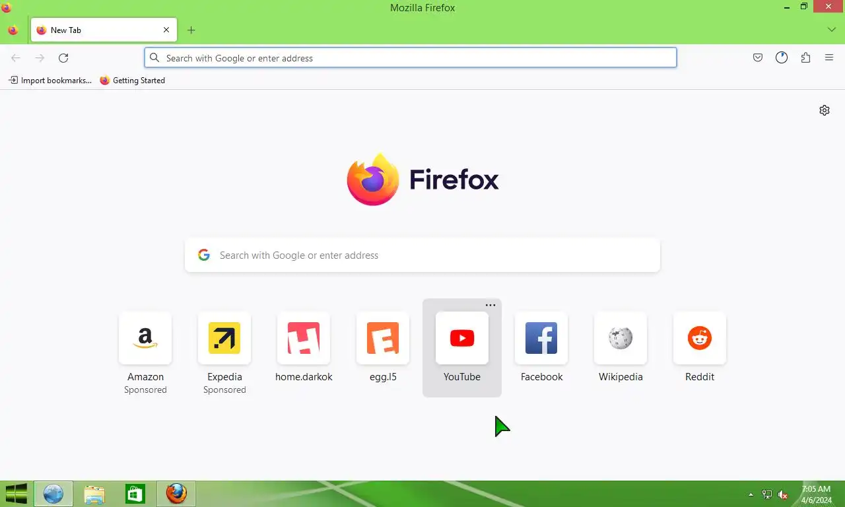The height and width of the screenshot is (507, 845).
Task: Close the New Tab tab
Action: [x=166, y=30]
